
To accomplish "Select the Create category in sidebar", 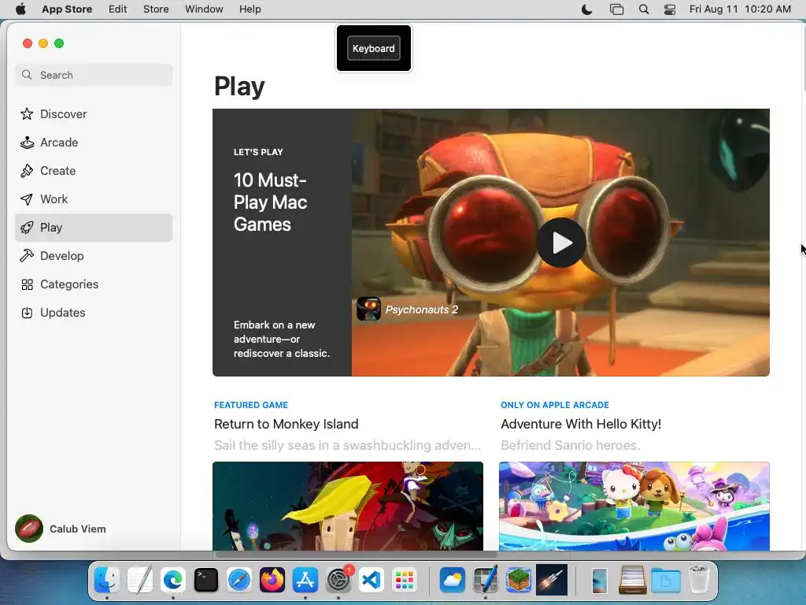I will [94, 171].
